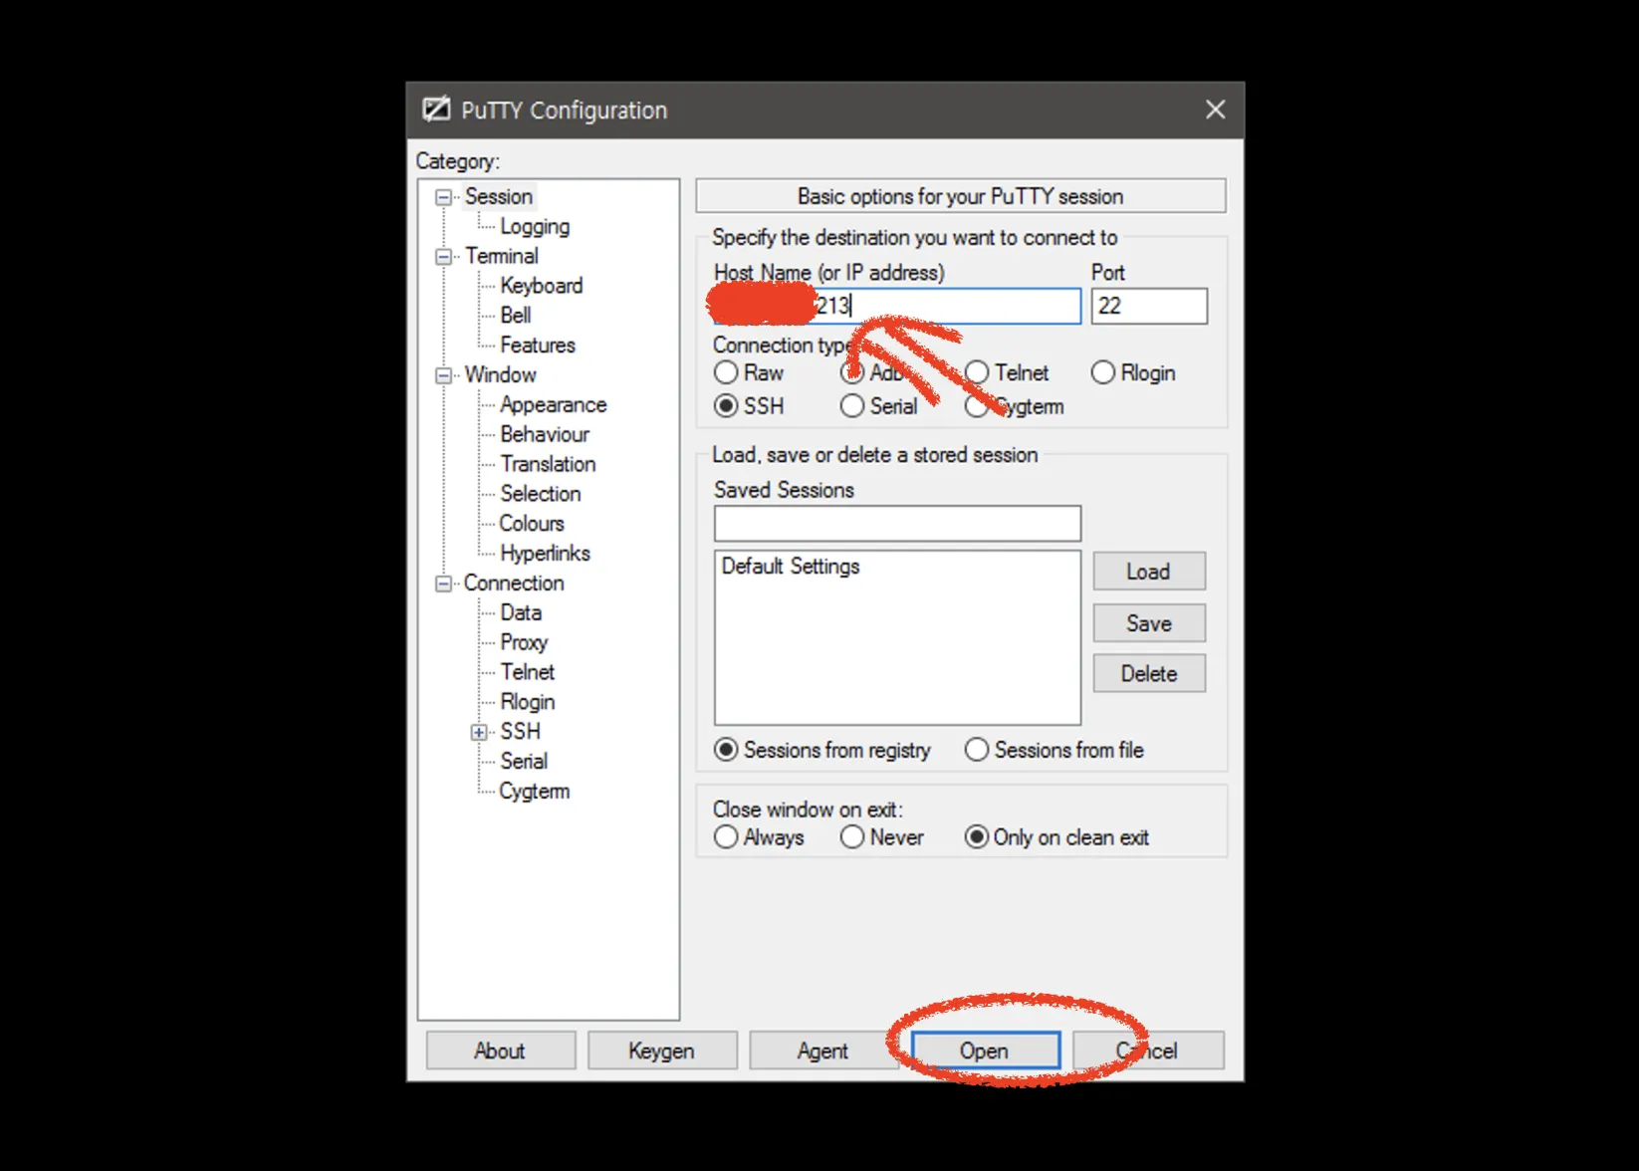1639x1171 pixels.
Task: Click the PuTTY title bar icon
Action: point(436,110)
